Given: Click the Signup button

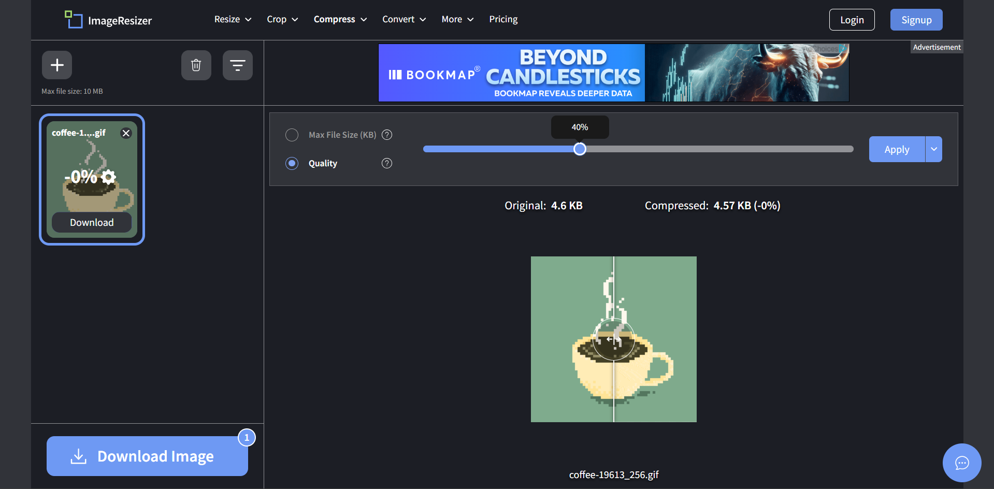Looking at the screenshot, I should (916, 20).
